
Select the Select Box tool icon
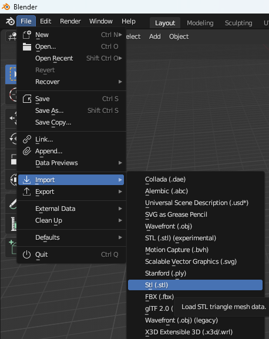coord(11,74)
